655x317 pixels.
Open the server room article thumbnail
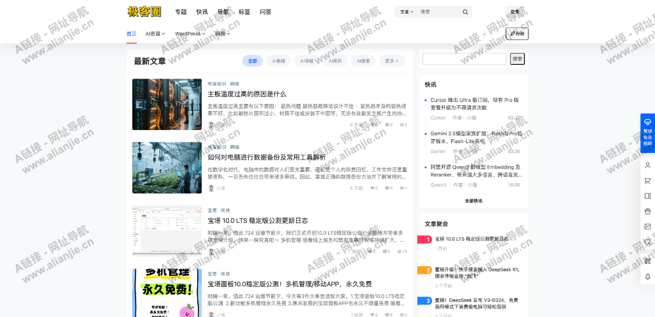[x=166, y=105]
